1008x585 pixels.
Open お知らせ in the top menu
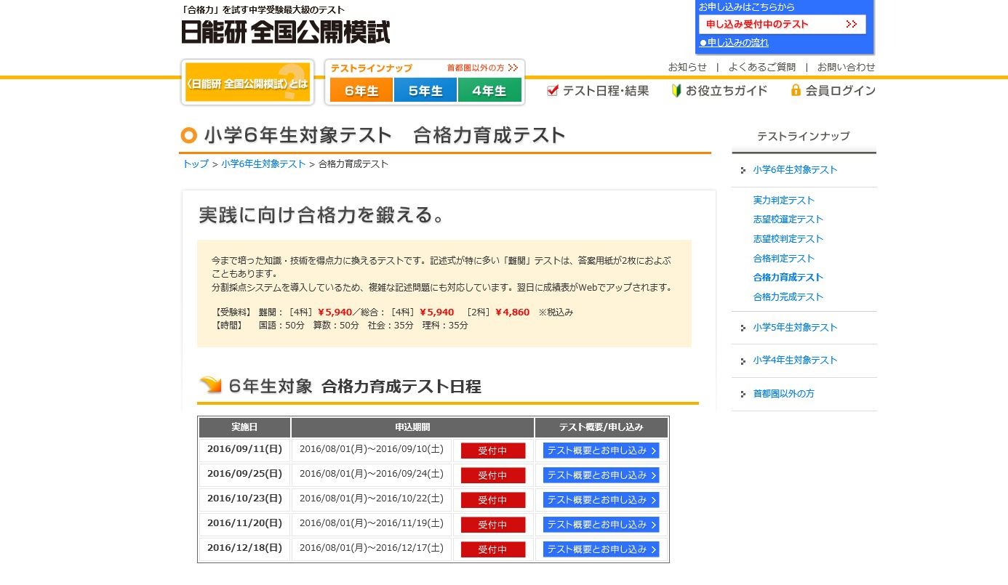(x=687, y=67)
